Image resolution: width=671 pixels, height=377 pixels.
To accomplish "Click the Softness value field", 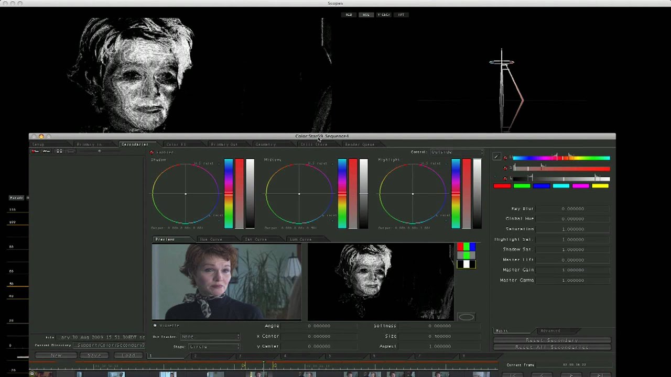I will tap(439, 326).
